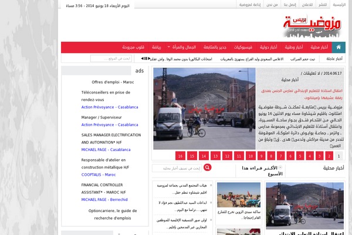The image size is (352, 235).
Task: Open list item هيئات المجتمع المدني
Action: 182,189
